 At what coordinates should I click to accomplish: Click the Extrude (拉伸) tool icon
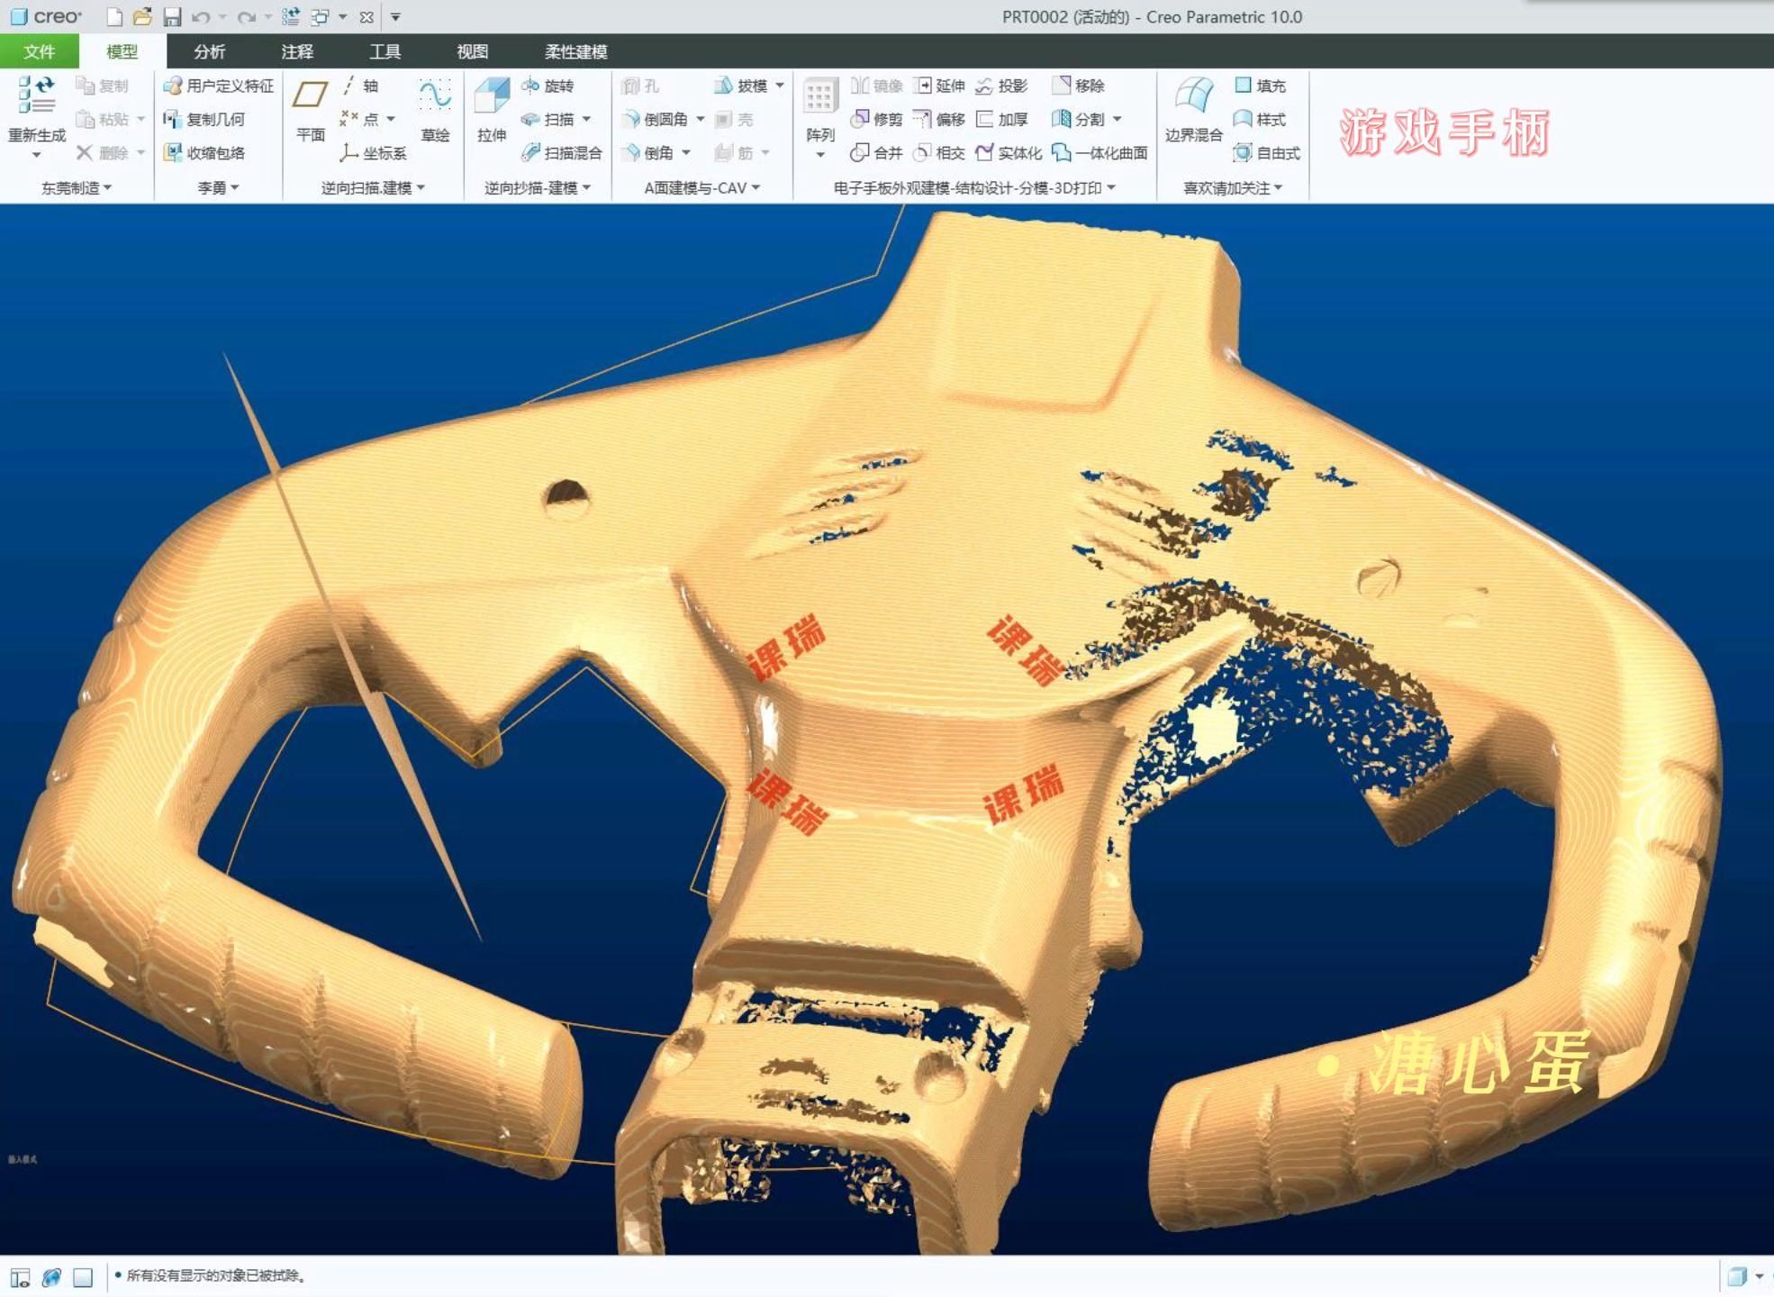coord(492,95)
